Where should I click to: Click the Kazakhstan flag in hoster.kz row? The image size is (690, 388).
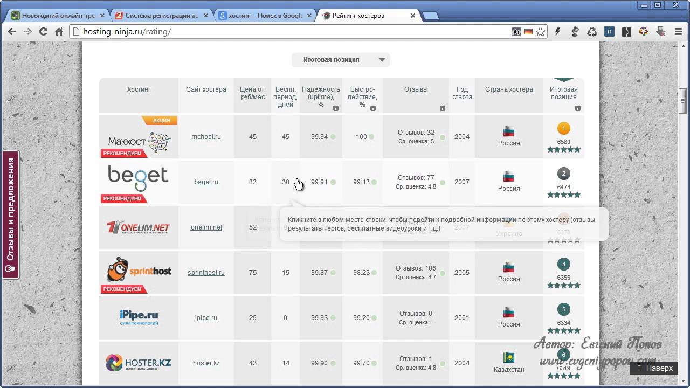point(508,358)
